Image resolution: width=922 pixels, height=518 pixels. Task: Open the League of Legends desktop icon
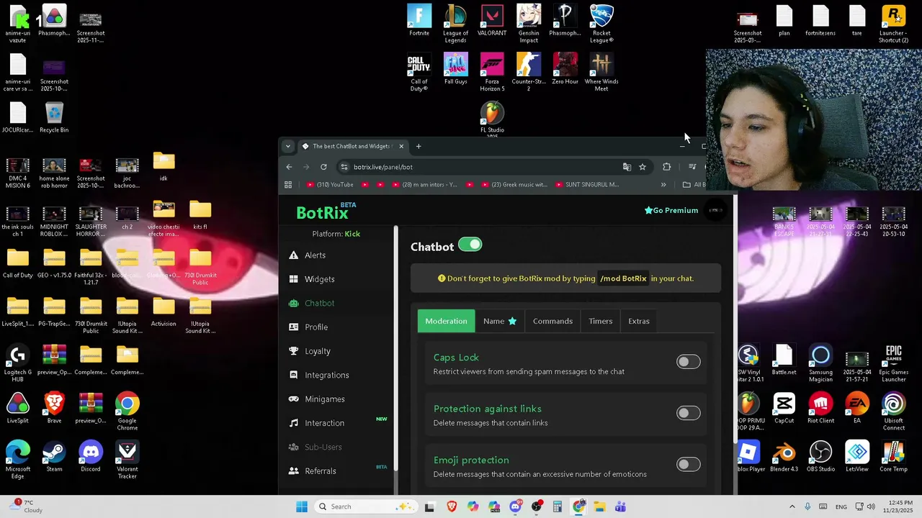(x=455, y=23)
